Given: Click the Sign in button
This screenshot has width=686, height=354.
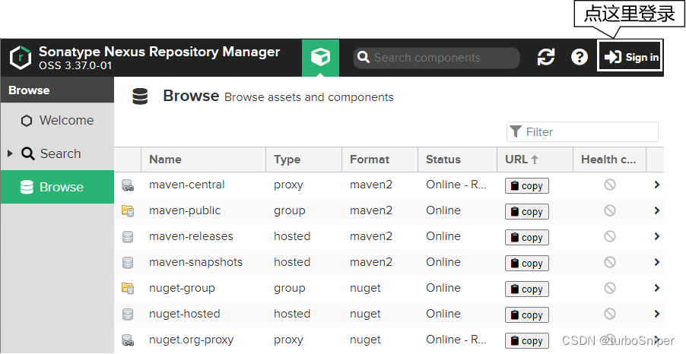Looking at the screenshot, I should [x=630, y=57].
